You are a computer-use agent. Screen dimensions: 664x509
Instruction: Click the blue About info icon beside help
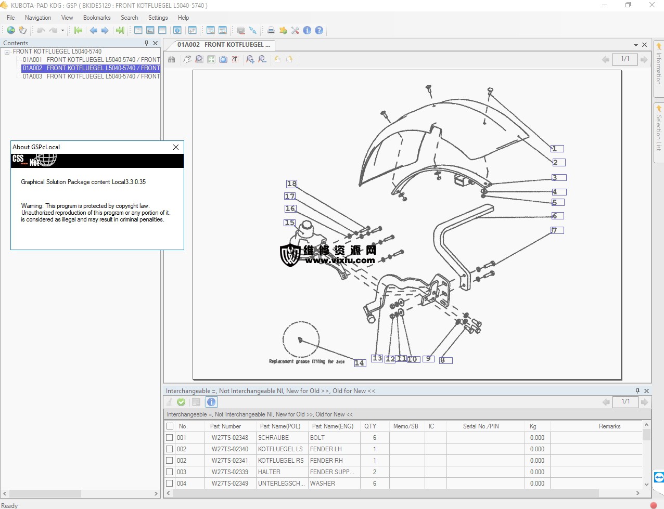tap(307, 30)
